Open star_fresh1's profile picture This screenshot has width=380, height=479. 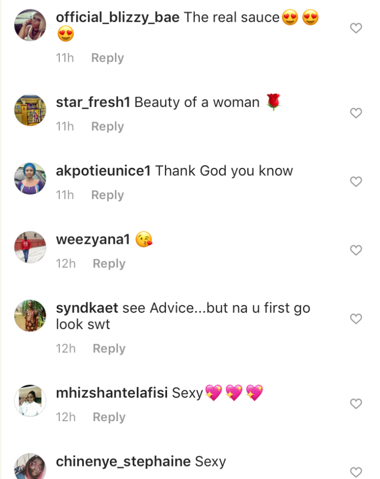pos(30,110)
